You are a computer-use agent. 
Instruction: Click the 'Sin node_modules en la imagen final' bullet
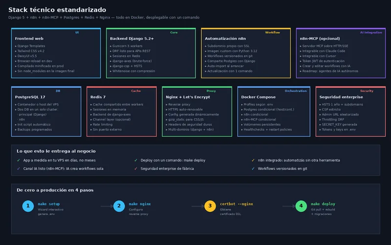pyautogui.click(x=44, y=71)
